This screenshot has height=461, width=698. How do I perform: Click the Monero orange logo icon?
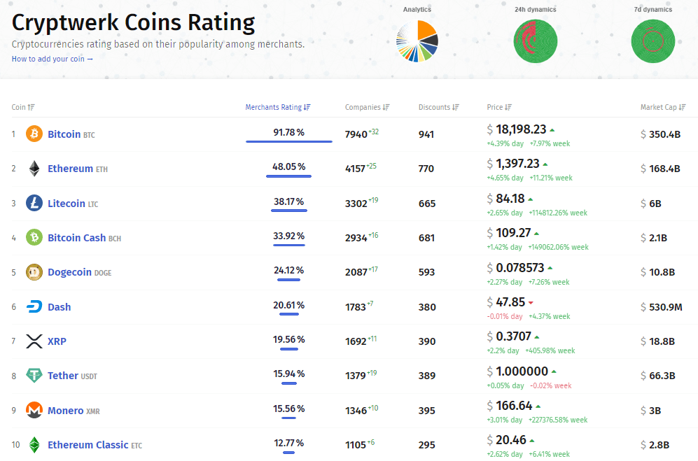(34, 409)
